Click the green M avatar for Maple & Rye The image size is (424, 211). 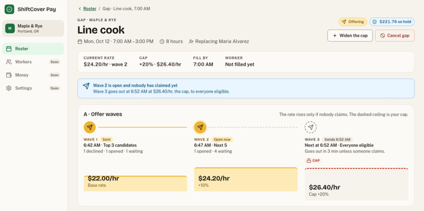tap(10, 28)
